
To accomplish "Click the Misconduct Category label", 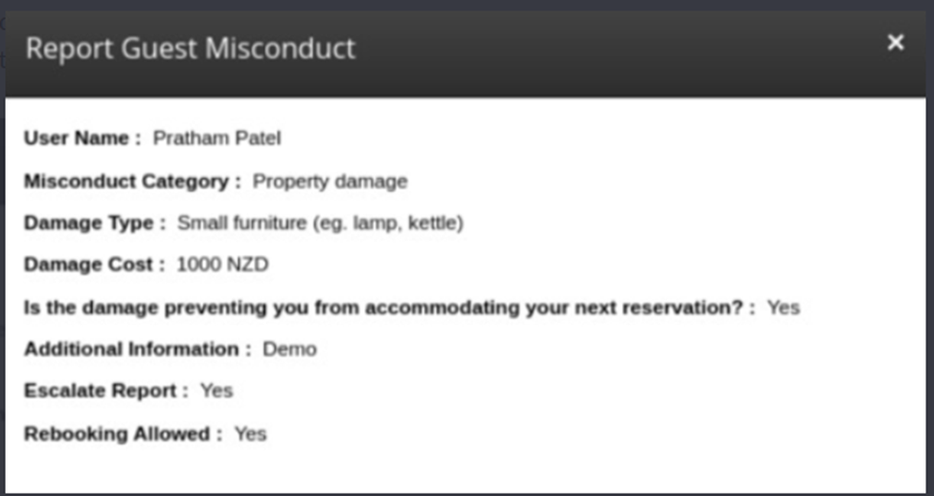I will click(x=131, y=181).
